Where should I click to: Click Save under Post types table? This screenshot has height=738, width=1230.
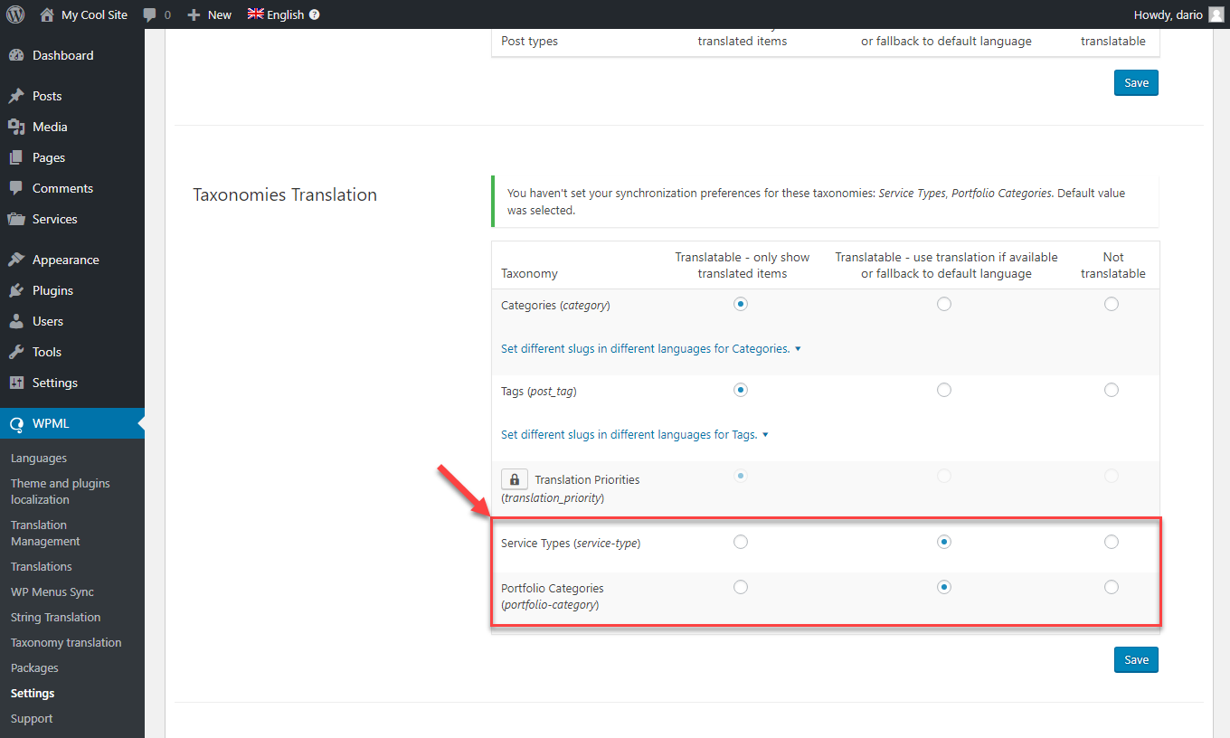coord(1136,82)
